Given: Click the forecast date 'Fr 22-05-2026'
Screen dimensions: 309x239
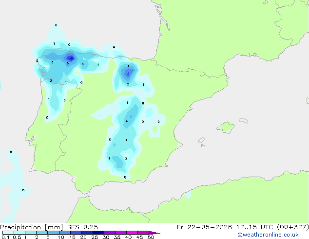Looking at the screenshot, I should 204,227.
